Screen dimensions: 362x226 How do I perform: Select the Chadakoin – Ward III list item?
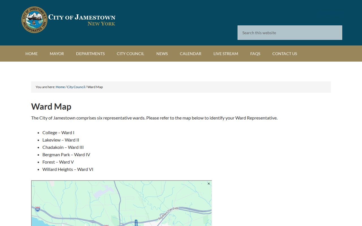click(63, 147)
